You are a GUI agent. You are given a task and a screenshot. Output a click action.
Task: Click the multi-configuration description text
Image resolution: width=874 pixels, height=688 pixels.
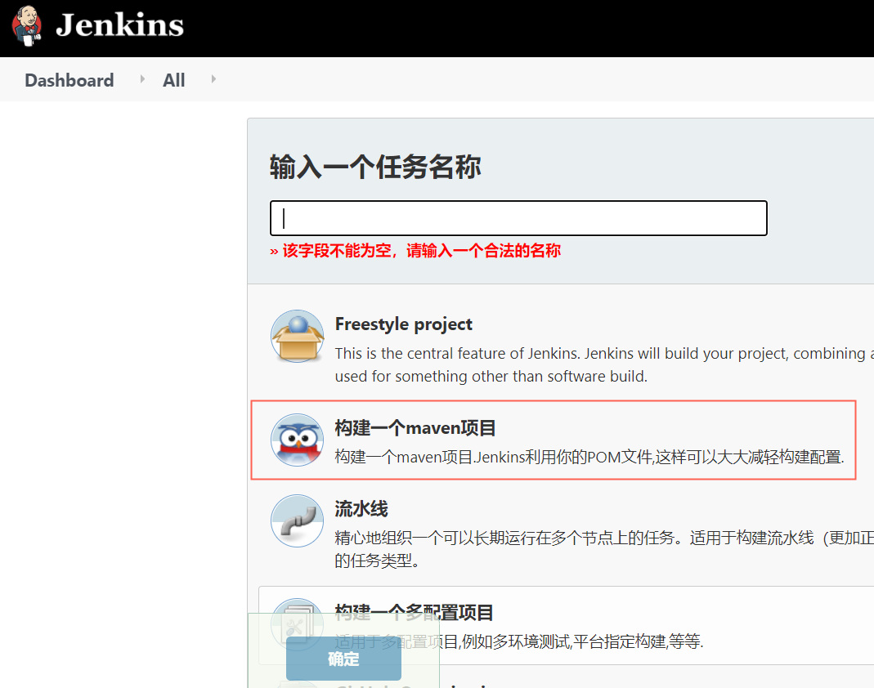tap(519, 641)
